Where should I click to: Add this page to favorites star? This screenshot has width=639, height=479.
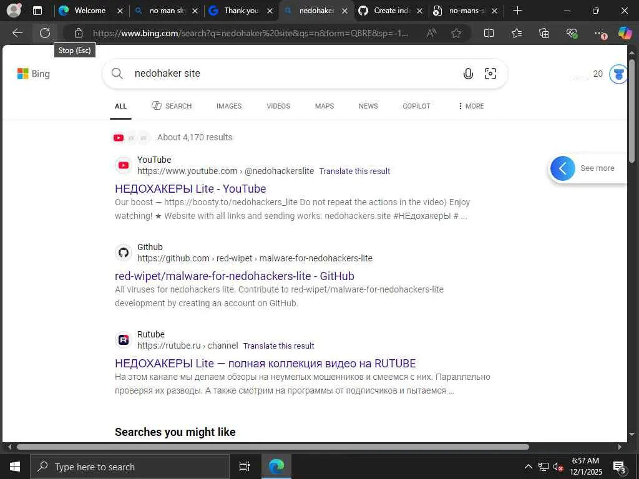pyautogui.click(x=456, y=33)
